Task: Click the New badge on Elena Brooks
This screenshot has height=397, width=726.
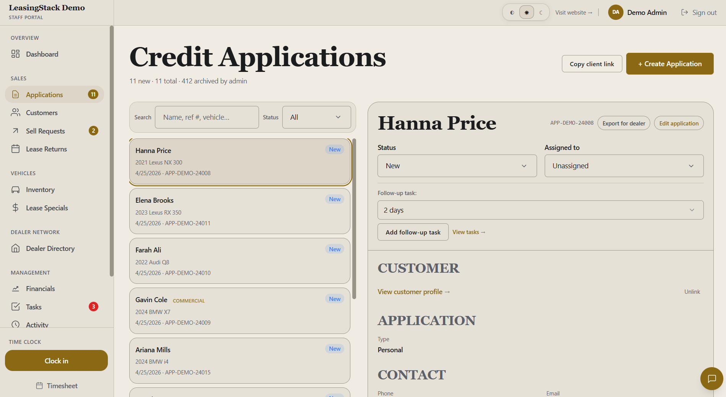Action: [x=335, y=199]
